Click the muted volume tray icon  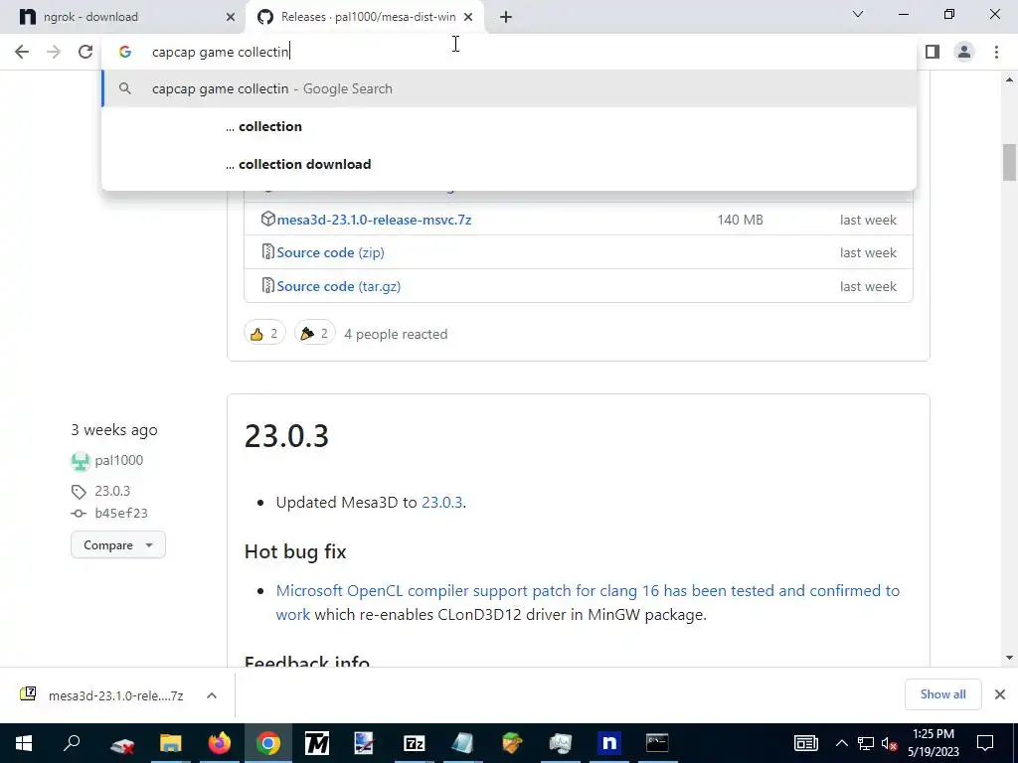click(x=889, y=743)
